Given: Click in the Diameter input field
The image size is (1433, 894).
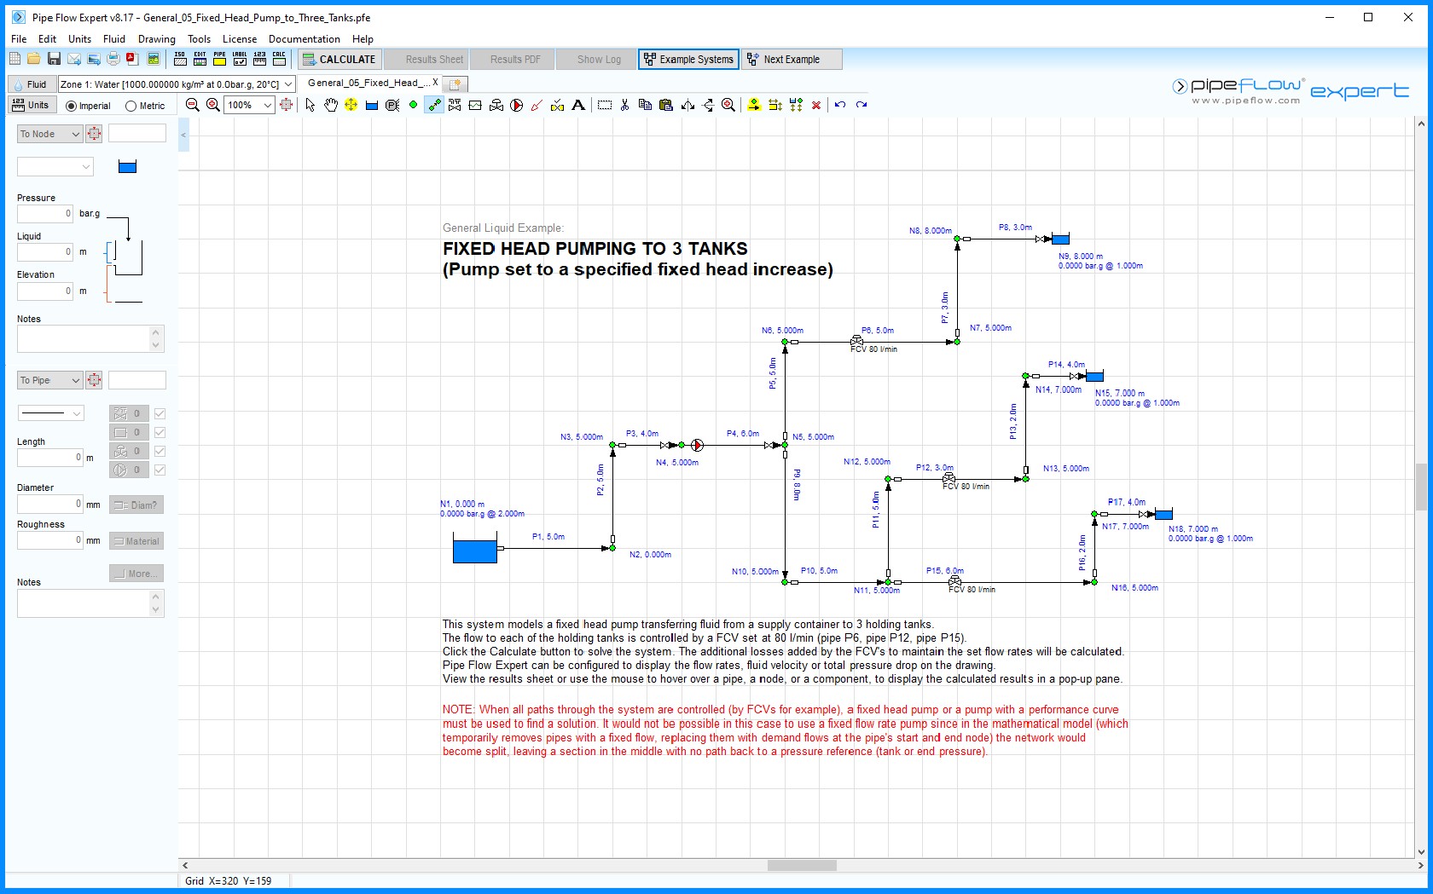Looking at the screenshot, I should pyautogui.click(x=50, y=504).
